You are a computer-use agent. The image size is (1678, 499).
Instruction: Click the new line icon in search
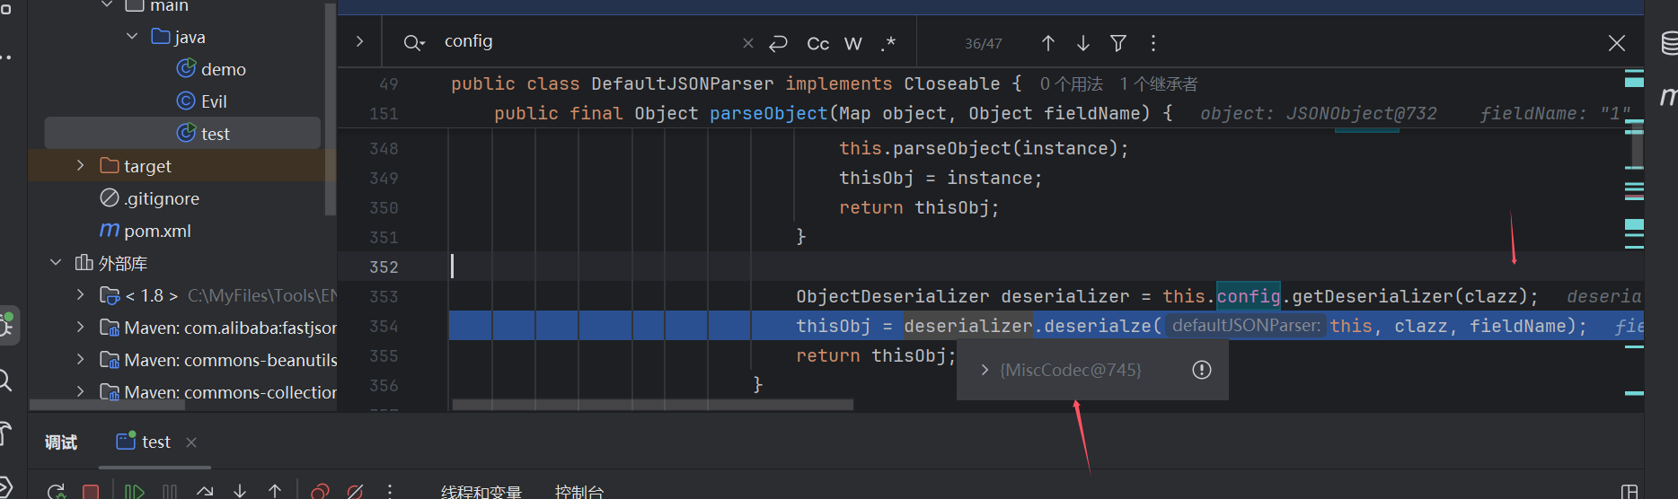pyautogui.click(x=778, y=42)
